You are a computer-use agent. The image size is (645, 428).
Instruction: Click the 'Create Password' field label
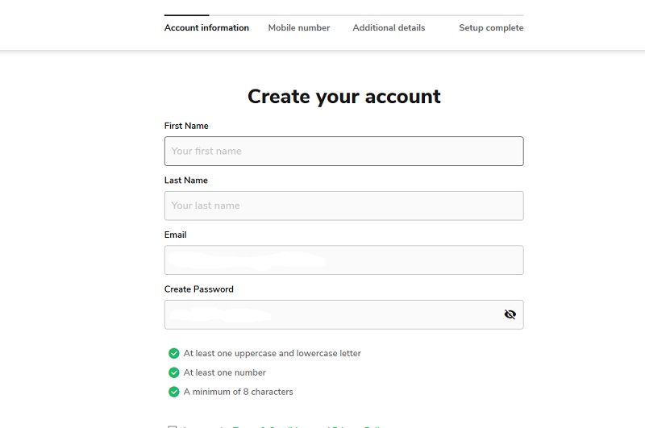199,289
